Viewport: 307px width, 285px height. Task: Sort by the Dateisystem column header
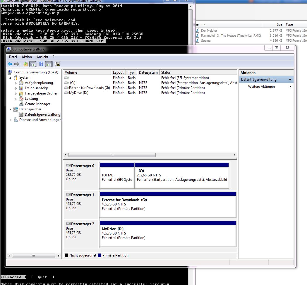[148, 72]
